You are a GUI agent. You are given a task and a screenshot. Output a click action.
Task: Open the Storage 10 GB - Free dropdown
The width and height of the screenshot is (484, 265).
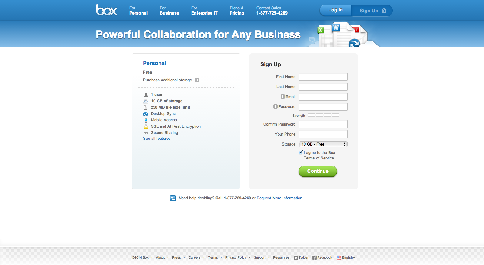tap(323, 144)
